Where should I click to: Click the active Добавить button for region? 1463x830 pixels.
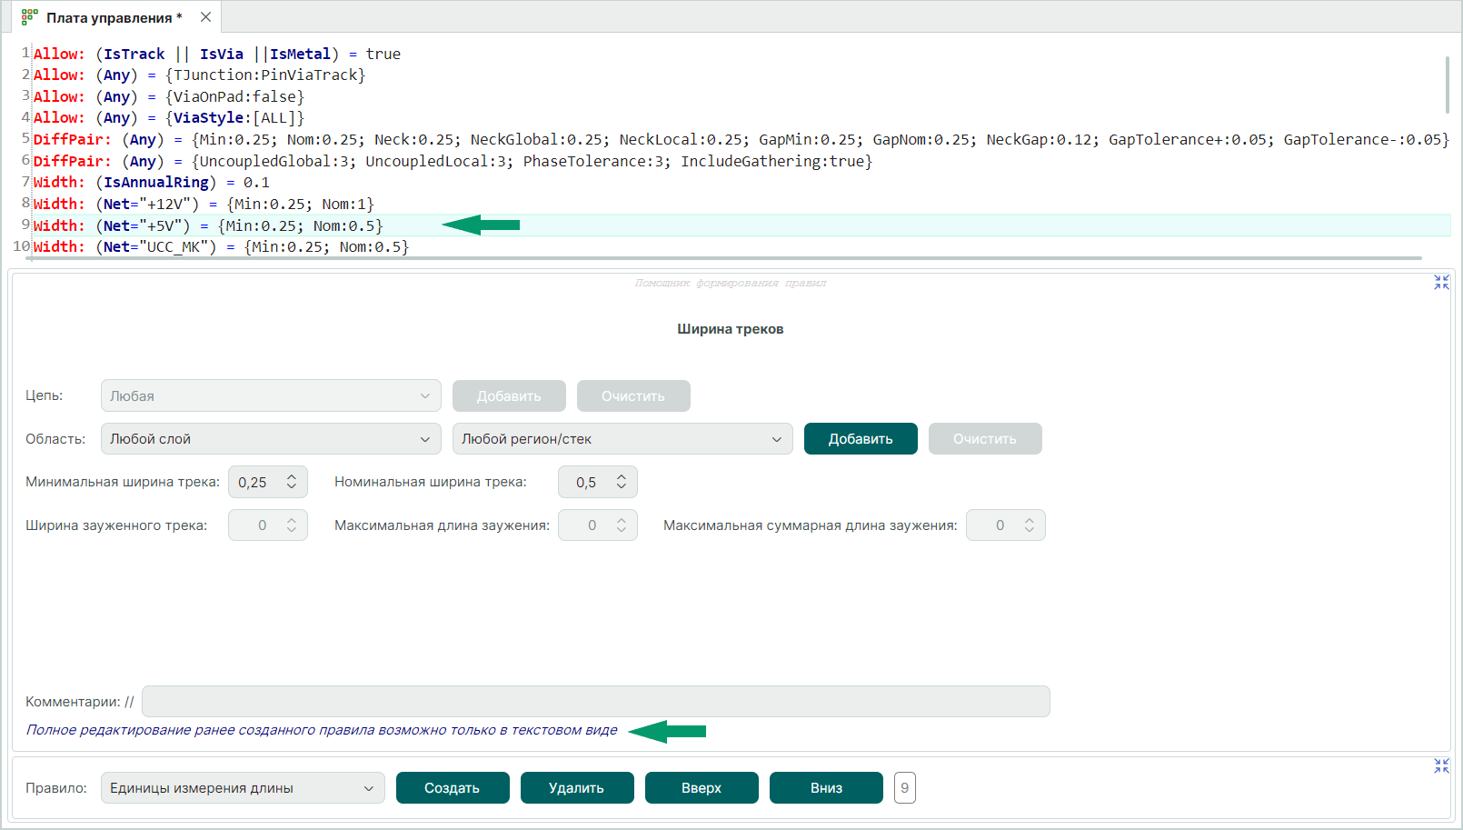coord(860,439)
